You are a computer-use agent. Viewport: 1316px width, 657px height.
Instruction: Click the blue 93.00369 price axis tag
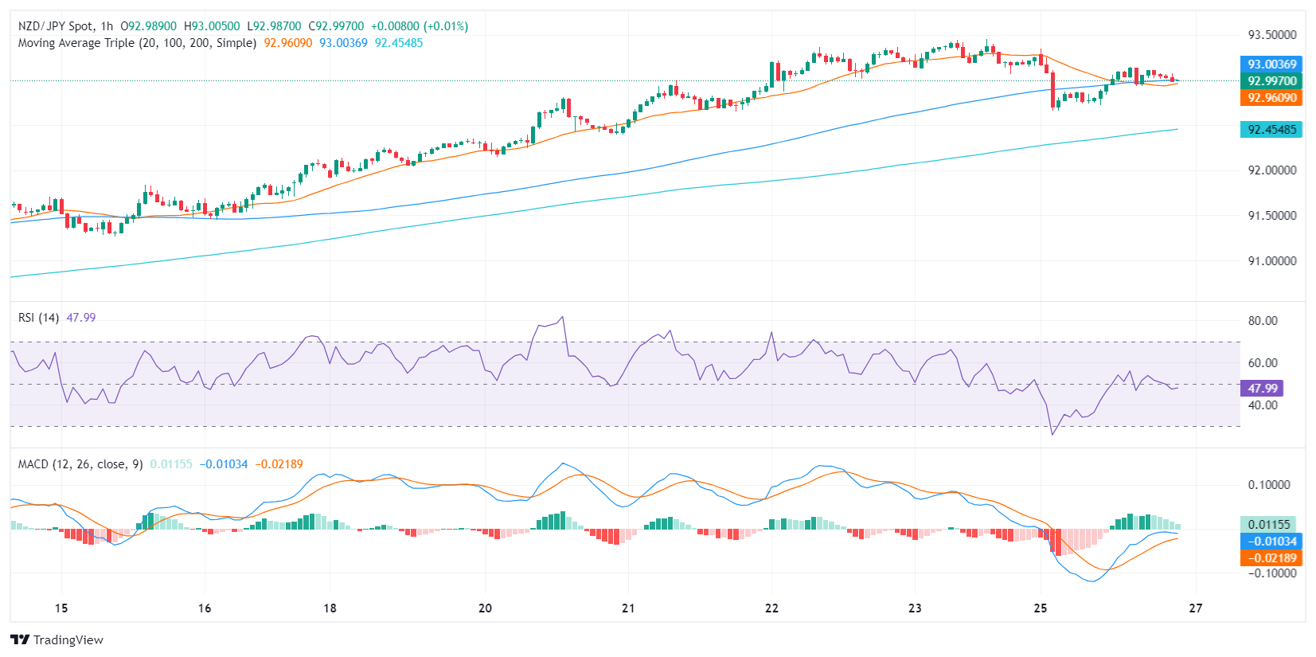point(1271,64)
